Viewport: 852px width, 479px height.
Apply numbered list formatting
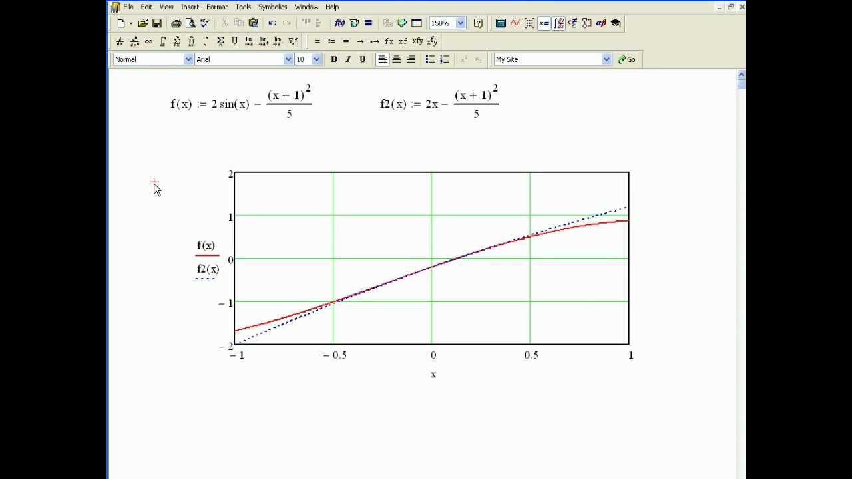point(445,59)
